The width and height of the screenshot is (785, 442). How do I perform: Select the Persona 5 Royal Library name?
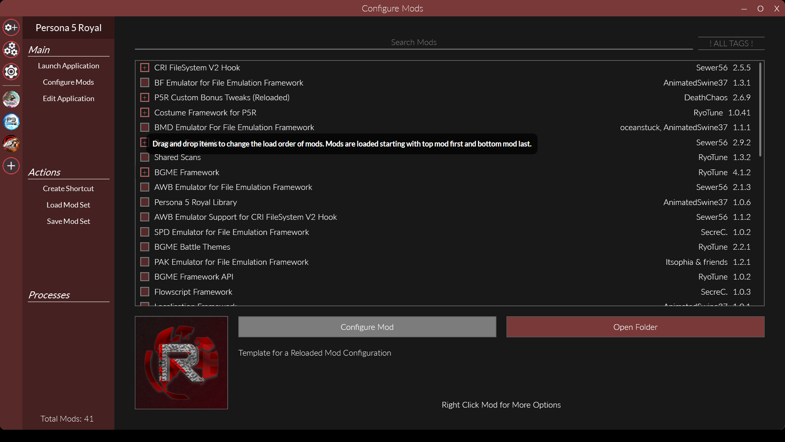pyautogui.click(x=195, y=202)
